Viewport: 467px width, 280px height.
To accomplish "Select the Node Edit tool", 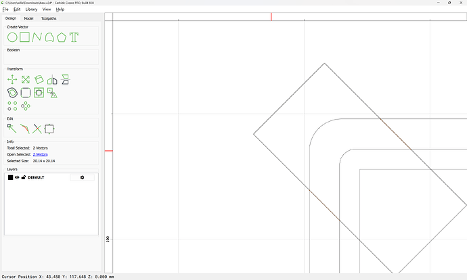I will tap(12, 129).
